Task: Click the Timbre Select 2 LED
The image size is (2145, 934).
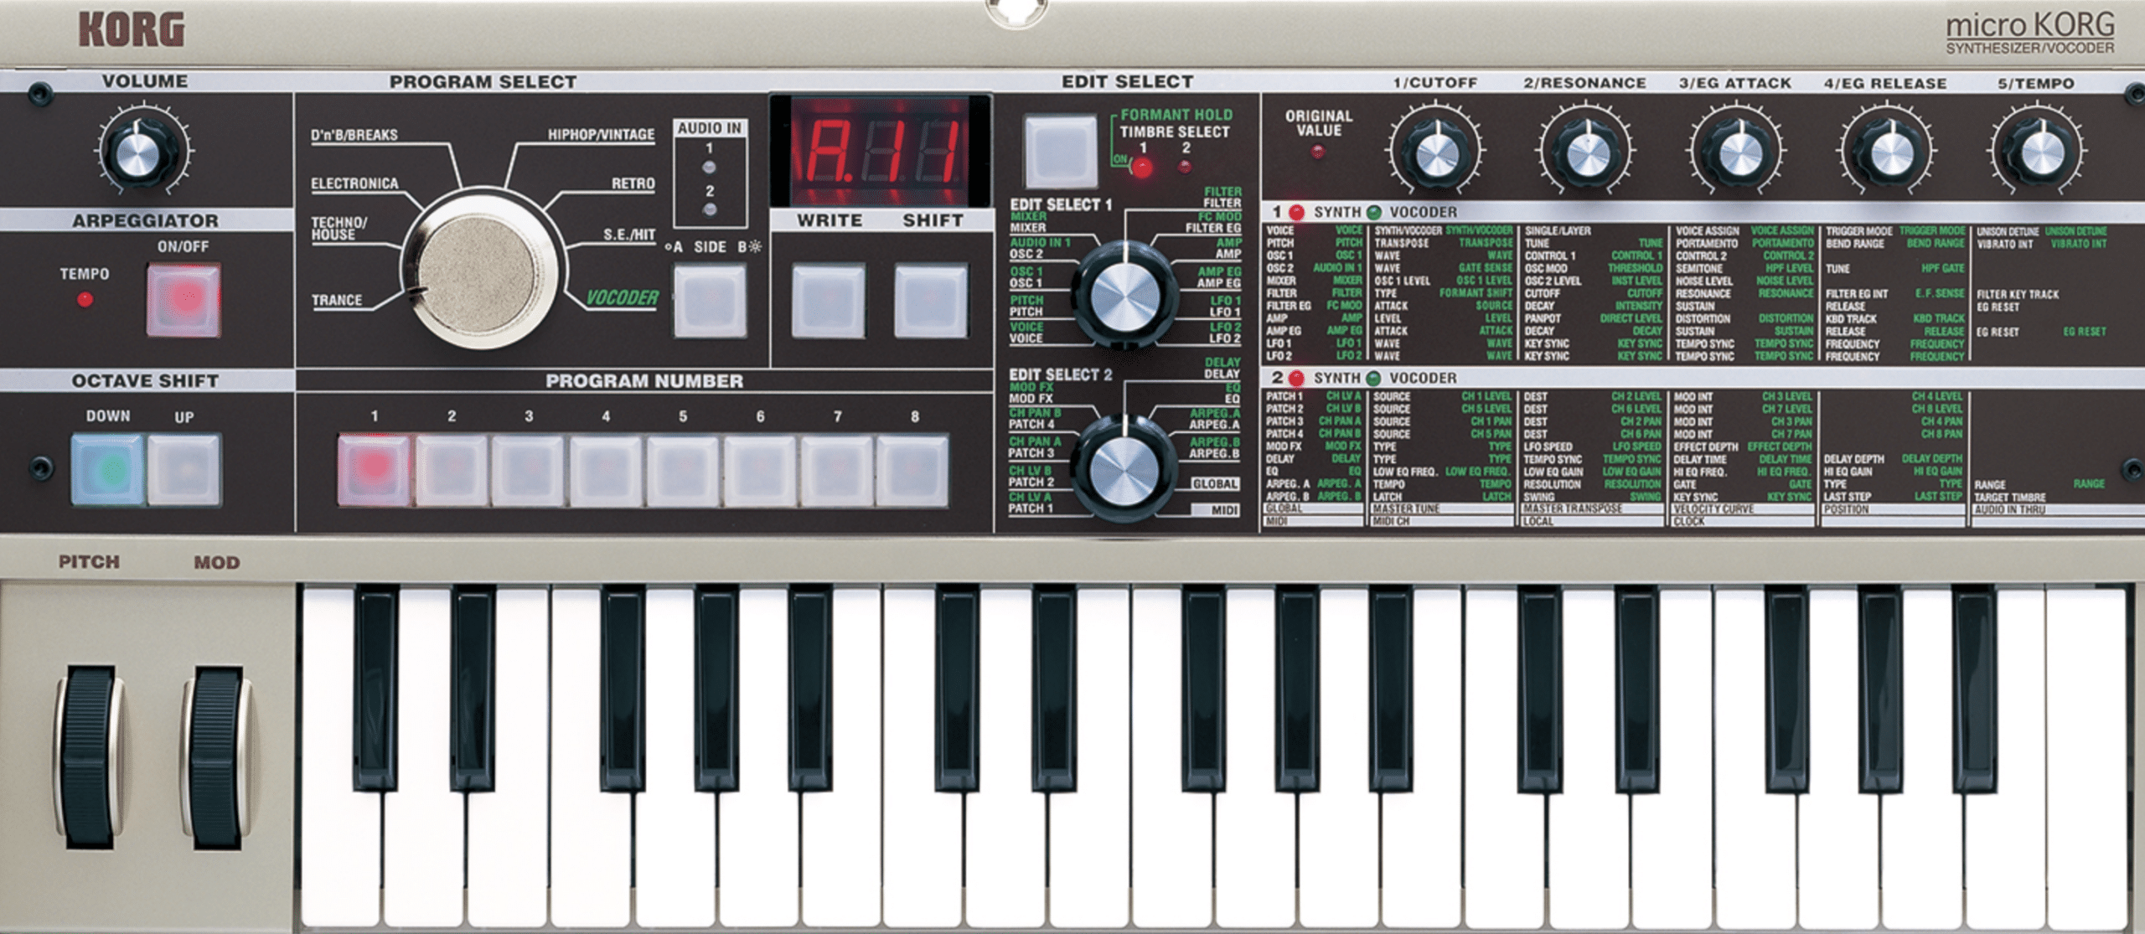Action: 1184,167
